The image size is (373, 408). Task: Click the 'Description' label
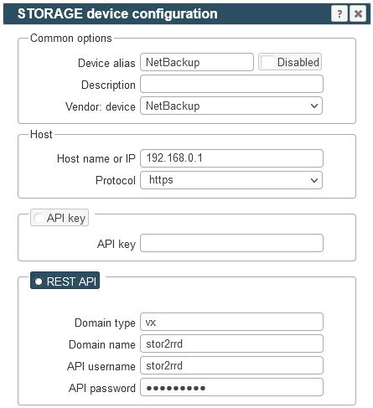pyautogui.click(x=108, y=85)
